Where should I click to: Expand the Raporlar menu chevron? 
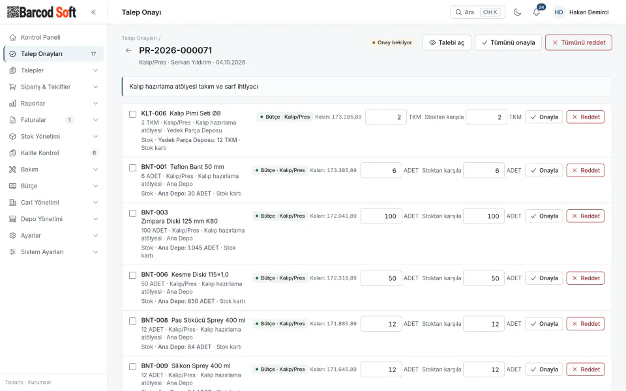[95, 104]
